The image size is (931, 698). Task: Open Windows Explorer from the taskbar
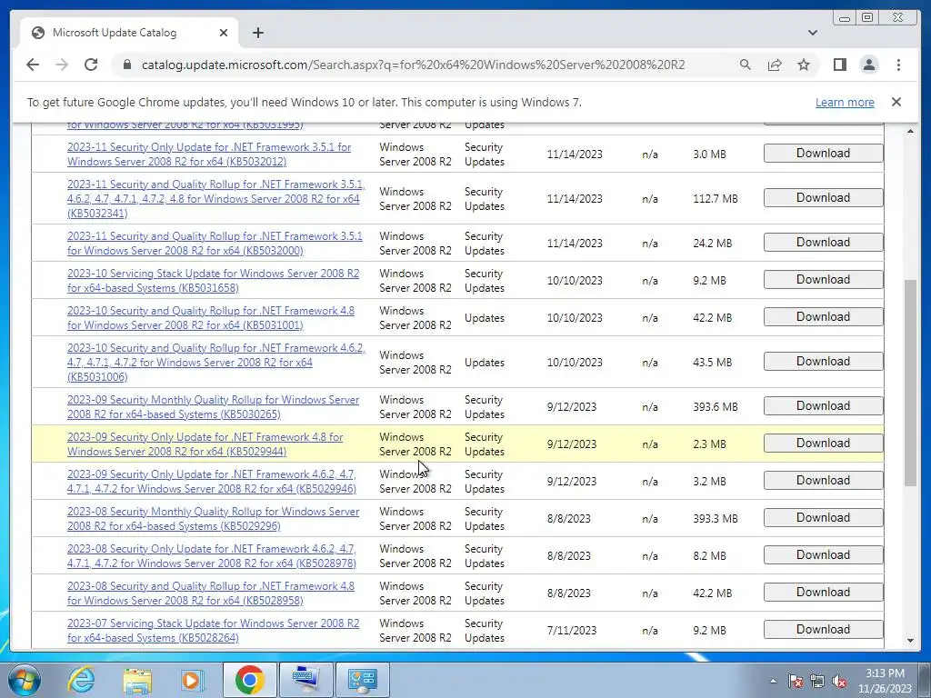(137, 680)
